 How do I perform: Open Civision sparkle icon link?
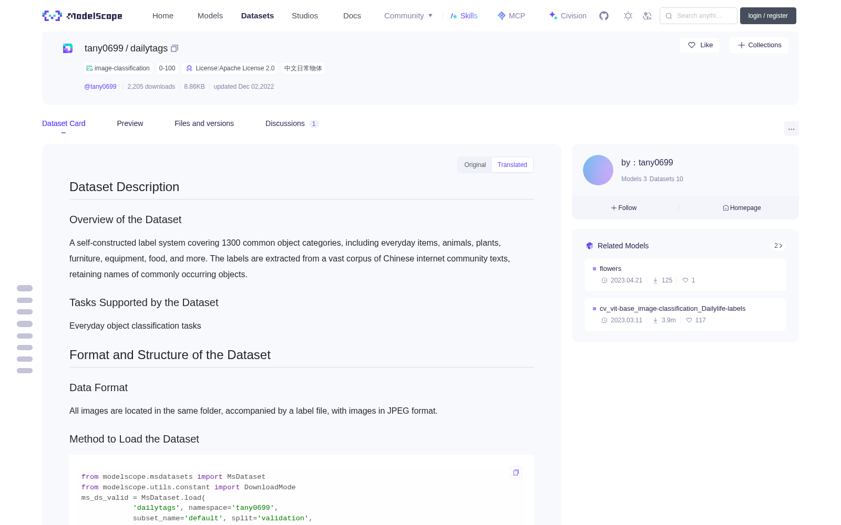click(x=567, y=16)
